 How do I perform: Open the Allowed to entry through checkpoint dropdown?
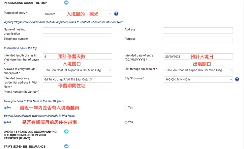(x=77, y=70)
